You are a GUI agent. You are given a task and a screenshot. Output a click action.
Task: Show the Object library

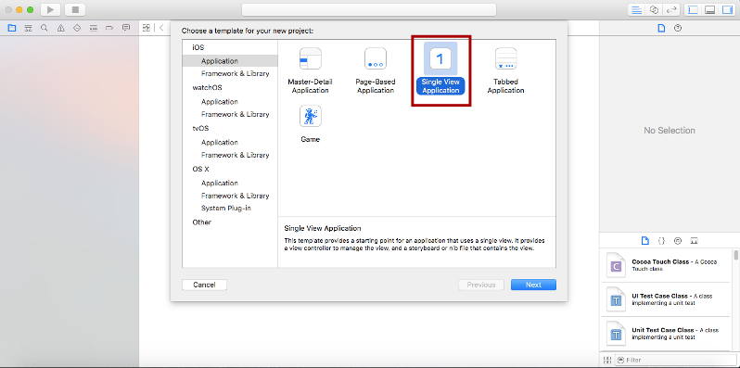(x=678, y=241)
